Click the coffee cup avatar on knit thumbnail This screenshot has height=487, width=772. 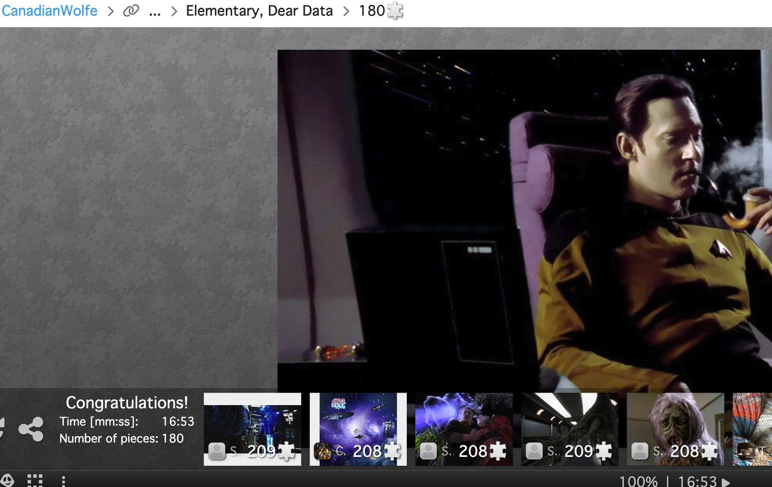746,451
